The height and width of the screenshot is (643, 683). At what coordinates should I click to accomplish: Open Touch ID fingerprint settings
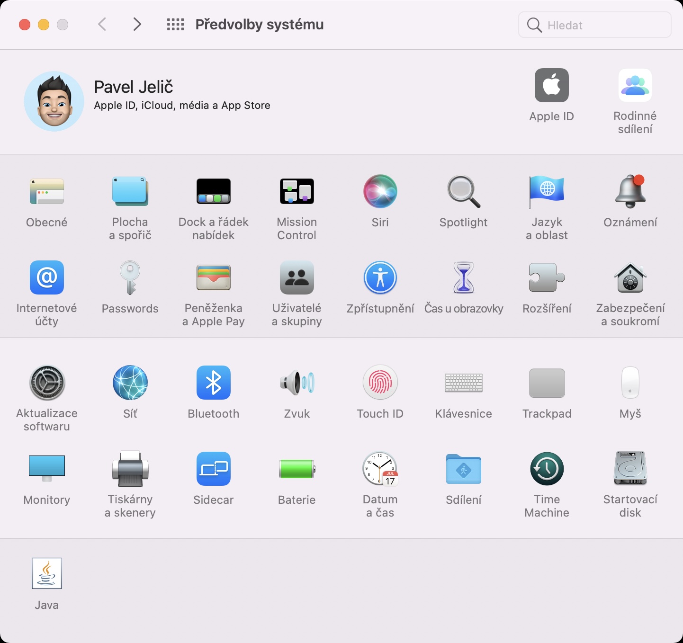[x=380, y=383]
